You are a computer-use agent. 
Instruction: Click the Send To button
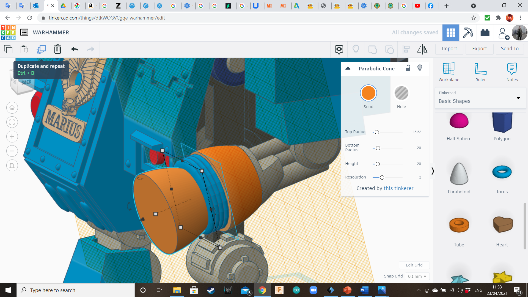click(510, 49)
